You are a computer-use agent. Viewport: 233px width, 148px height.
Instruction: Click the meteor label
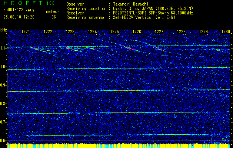click(53, 11)
